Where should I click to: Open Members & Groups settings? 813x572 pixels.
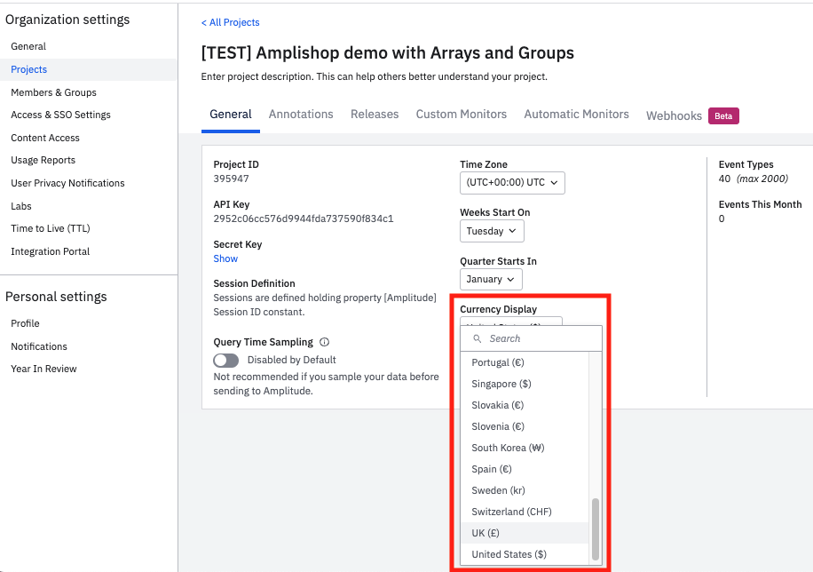pos(53,92)
